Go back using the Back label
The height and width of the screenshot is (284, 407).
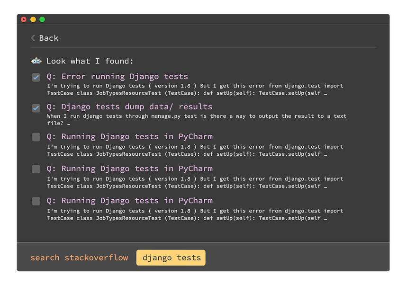pyautogui.click(x=49, y=38)
